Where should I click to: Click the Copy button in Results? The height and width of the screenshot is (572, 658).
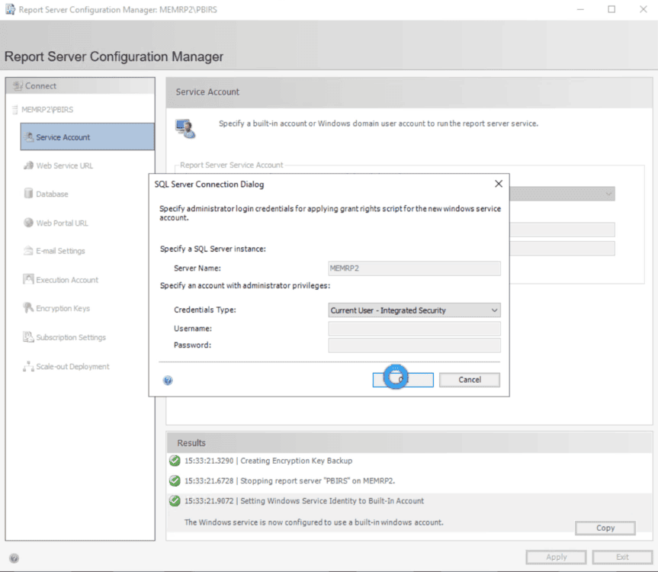click(605, 528)
